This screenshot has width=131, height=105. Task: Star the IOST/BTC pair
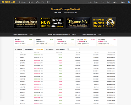click(17, 79)
